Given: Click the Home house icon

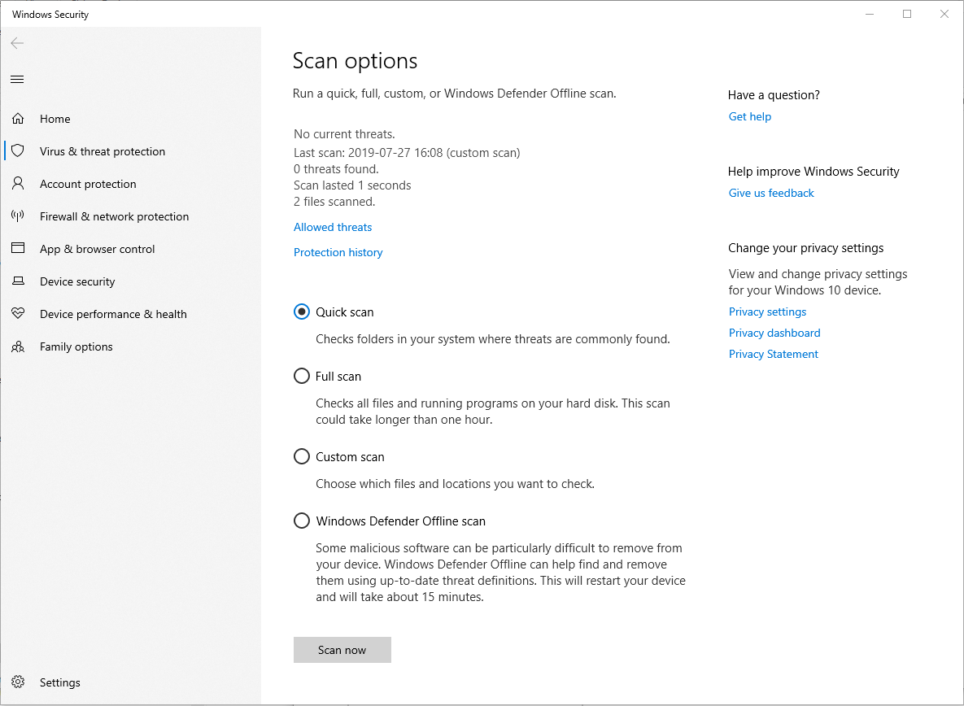Looking at the screenshot, I should pyautogui.click(x=18, y=119).
